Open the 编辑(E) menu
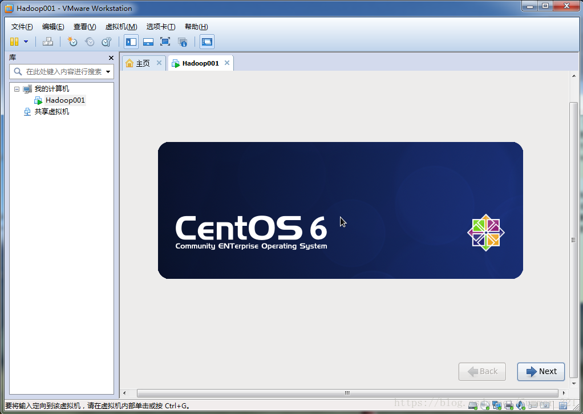 pyautogui.click(x=53, y=27)
